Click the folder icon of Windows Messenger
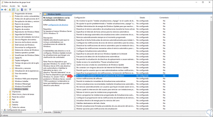213x117 pixels. click(x=13, y=84)
